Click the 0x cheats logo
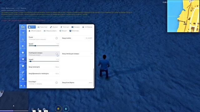 pos(23,28)
